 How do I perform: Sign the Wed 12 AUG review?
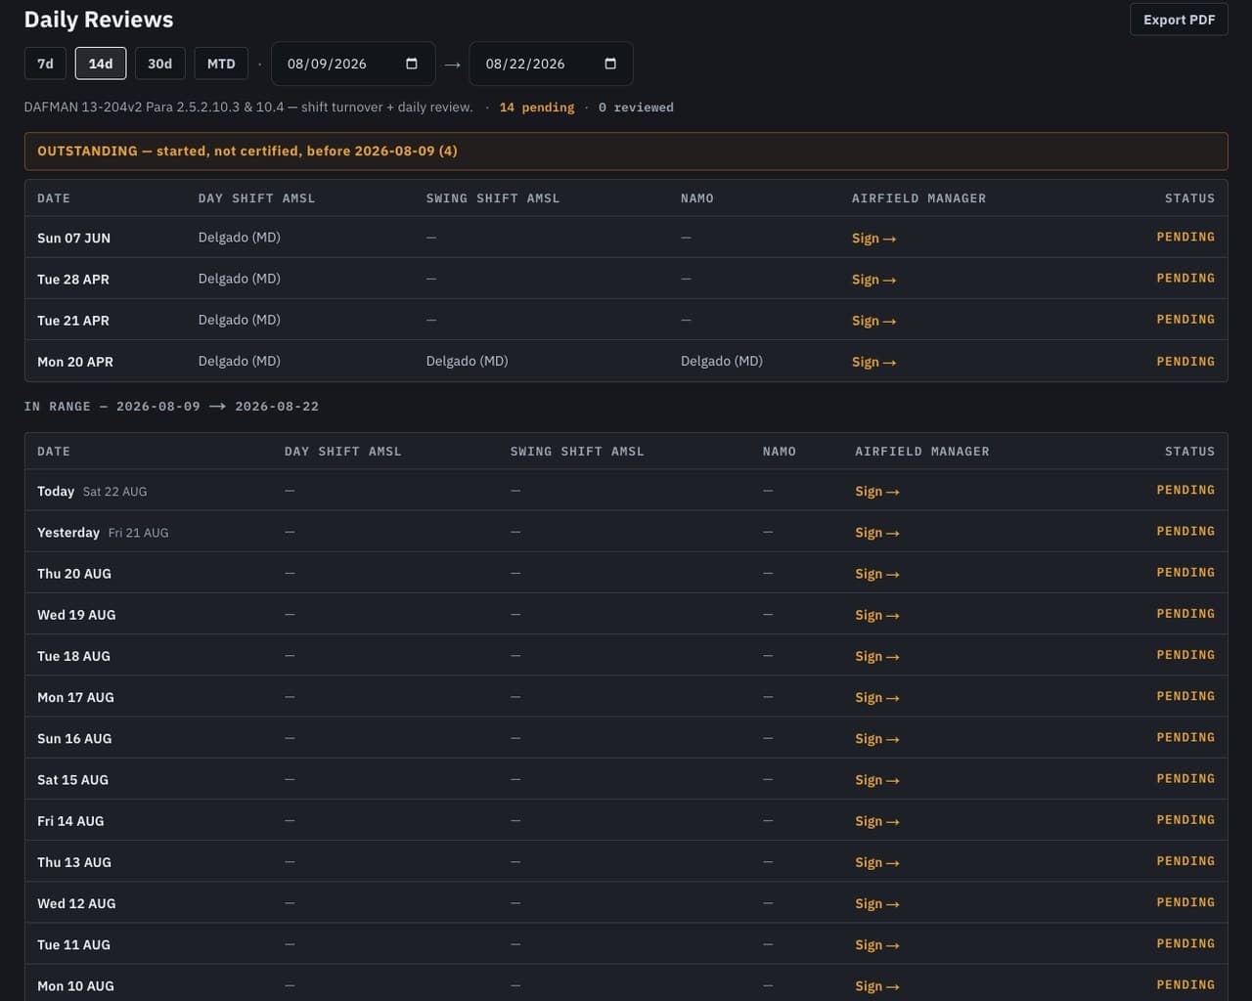pyautogui.click(x=876, y=903)
